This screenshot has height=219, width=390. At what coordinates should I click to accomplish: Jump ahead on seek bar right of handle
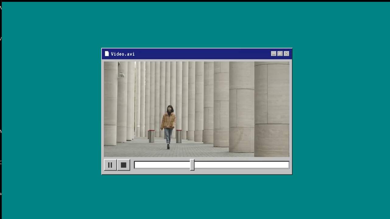pos(241,165)
